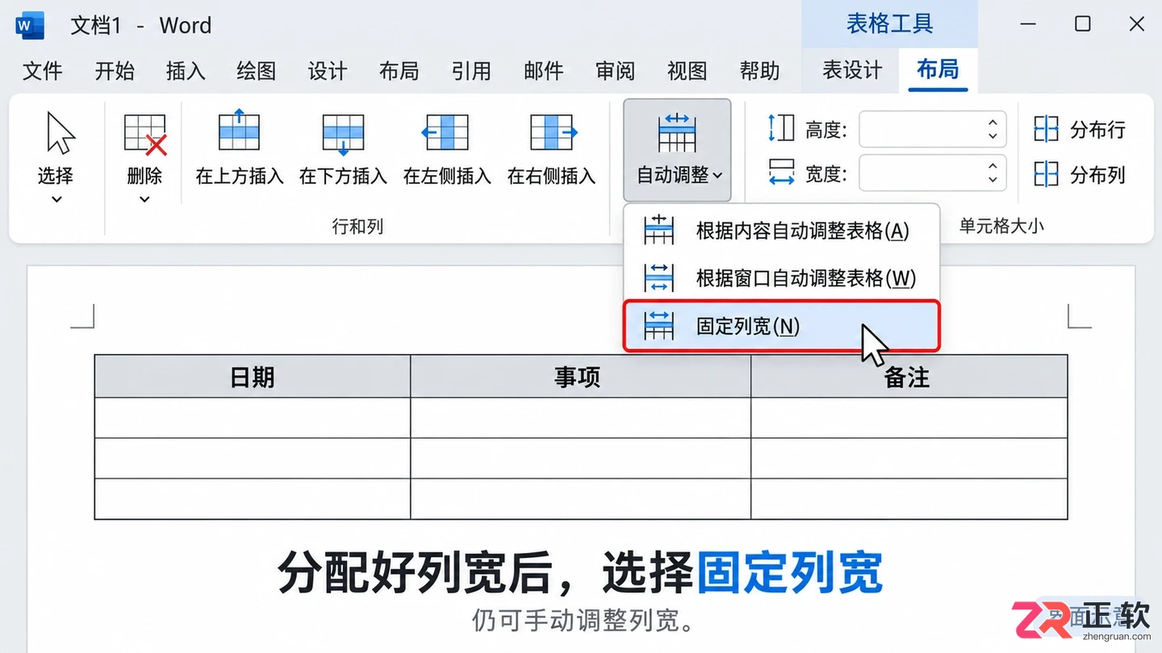This screenshot has height=653, width=1162.
Task: Decrease the 宽度 value with down arrow
Action: coord(993,181)
